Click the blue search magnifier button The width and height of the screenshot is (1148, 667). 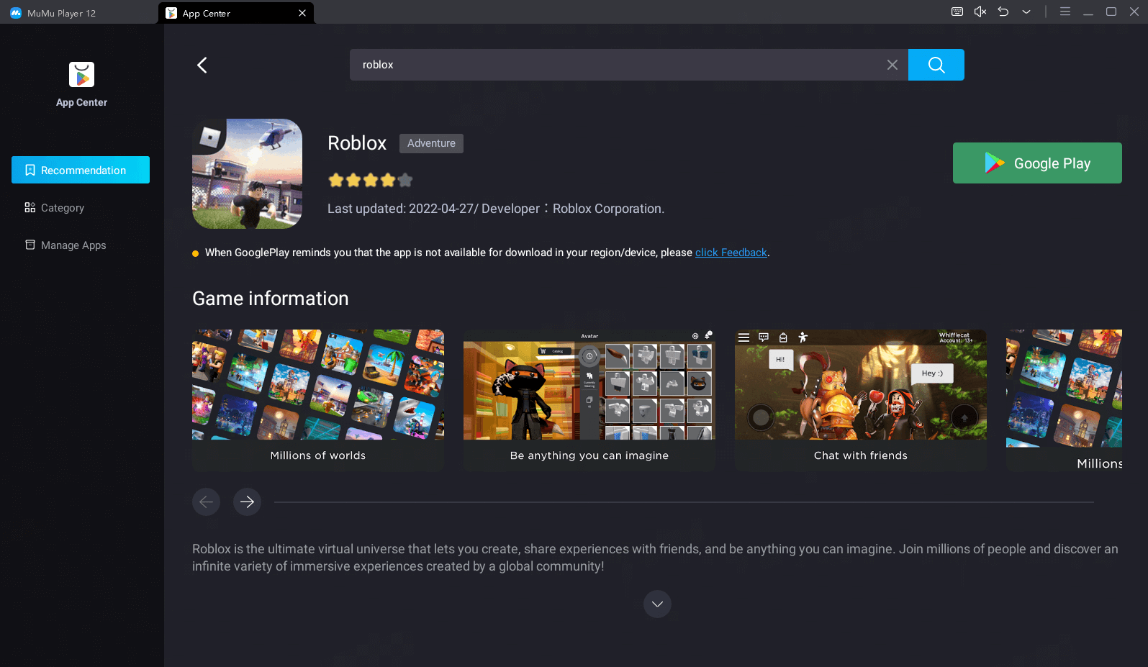tap(936, 65)
